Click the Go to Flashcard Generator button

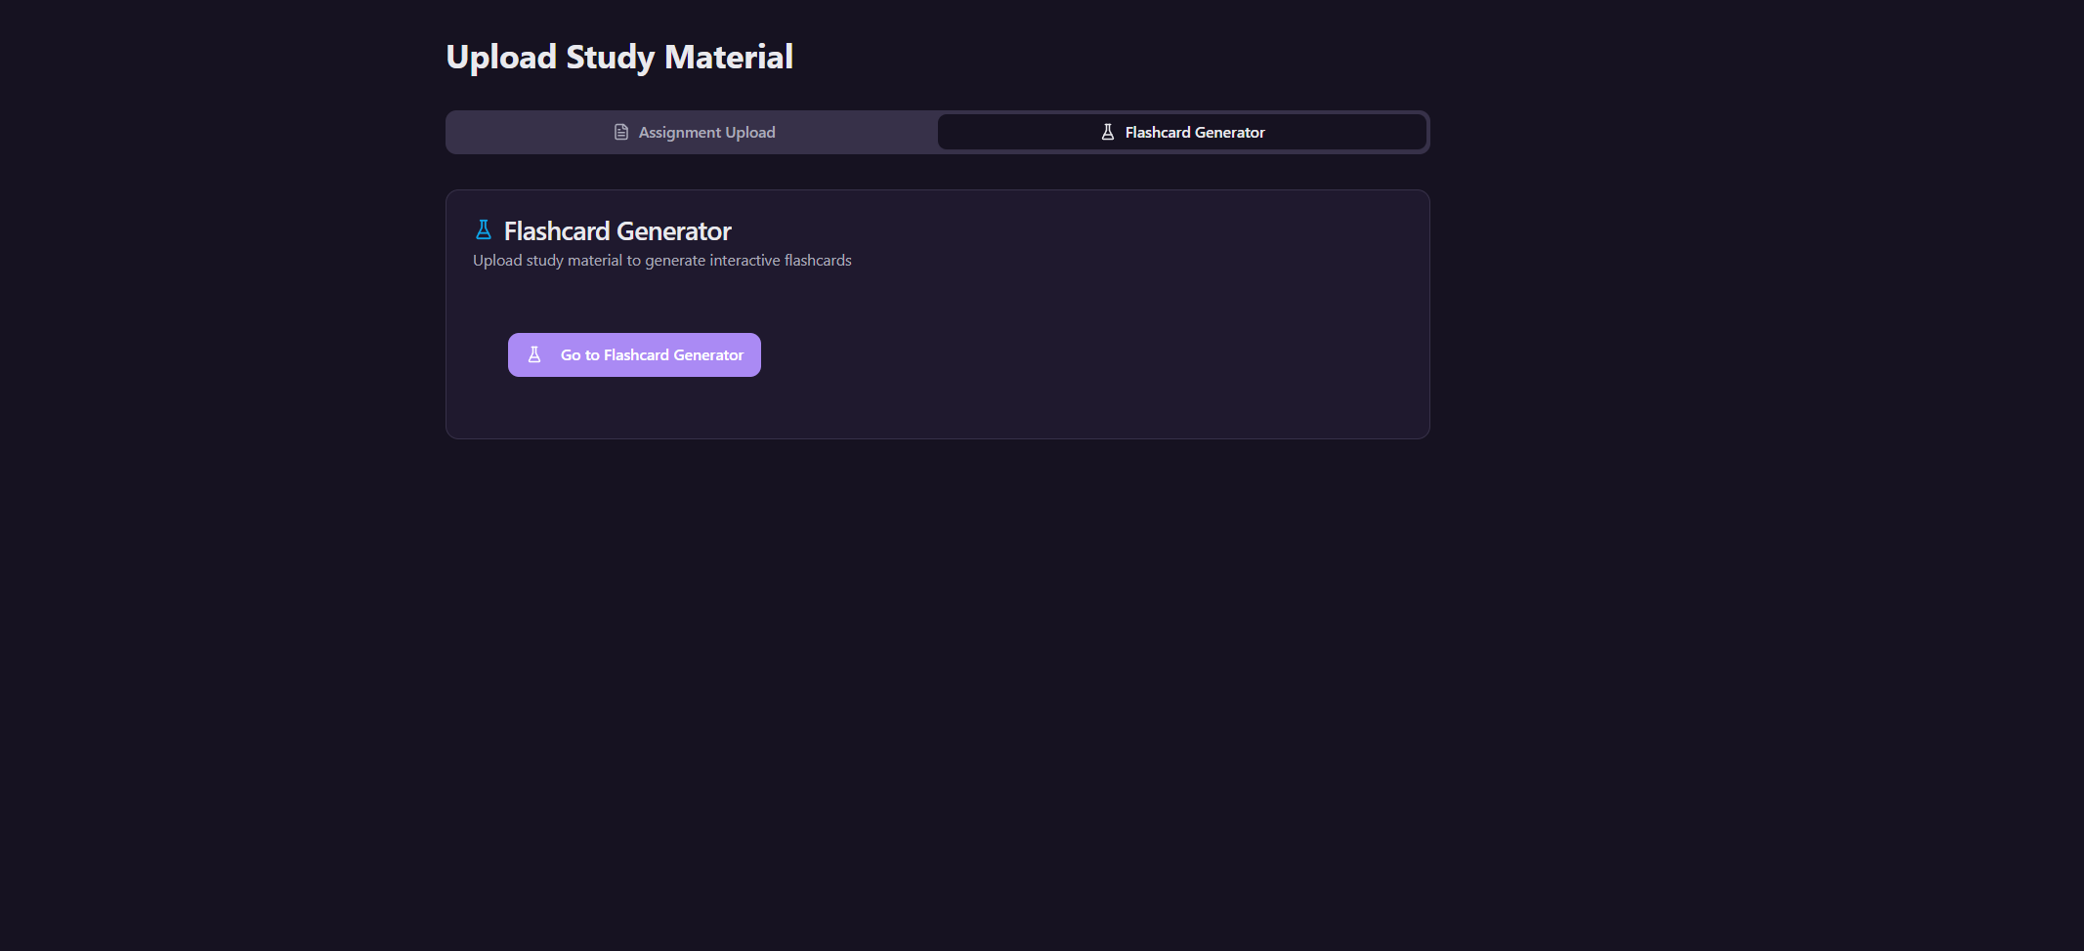634,354
